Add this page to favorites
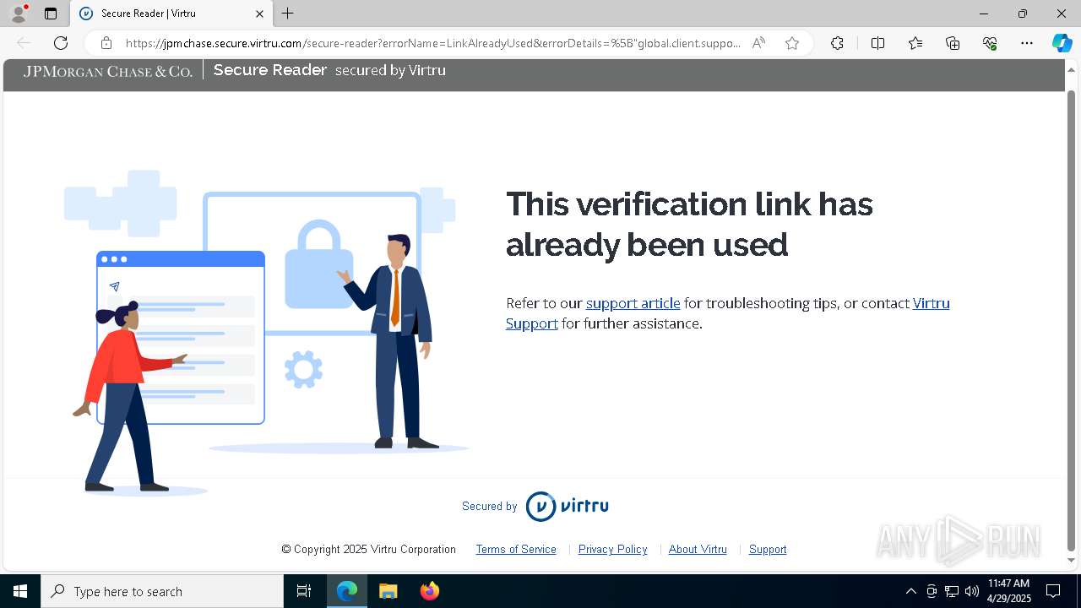1081x608 pixels. pyautogui.click(x=791, y=43)
